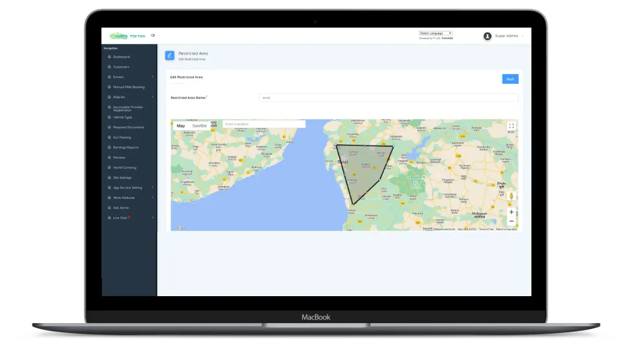Click the World Currency sidebar icon
The height and width of the screenshot is (345, 634).
pyautogui.click(x=109, y=168)
